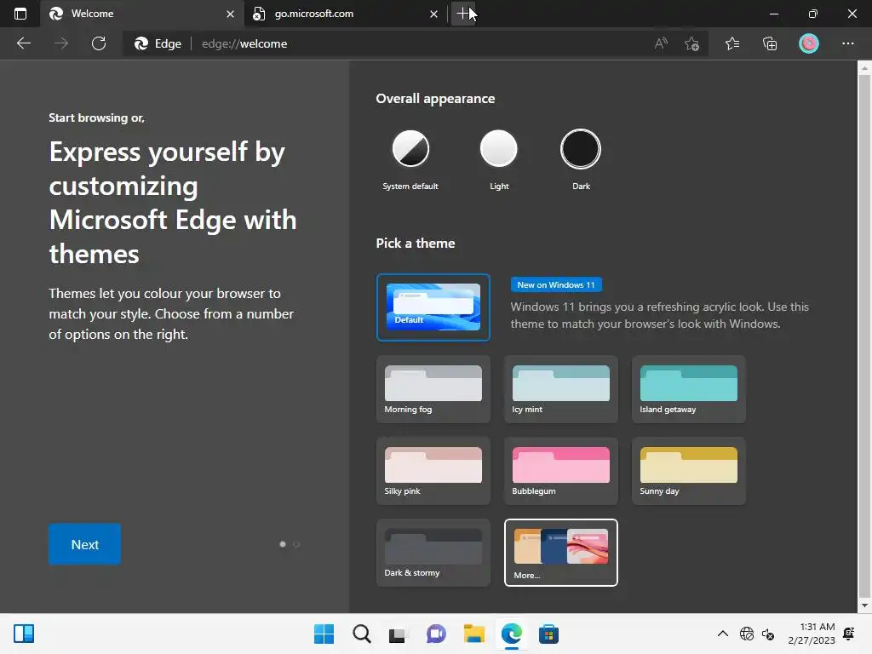Open network status tray icon
The image size is (872, 654).
(x=746, y=634)
